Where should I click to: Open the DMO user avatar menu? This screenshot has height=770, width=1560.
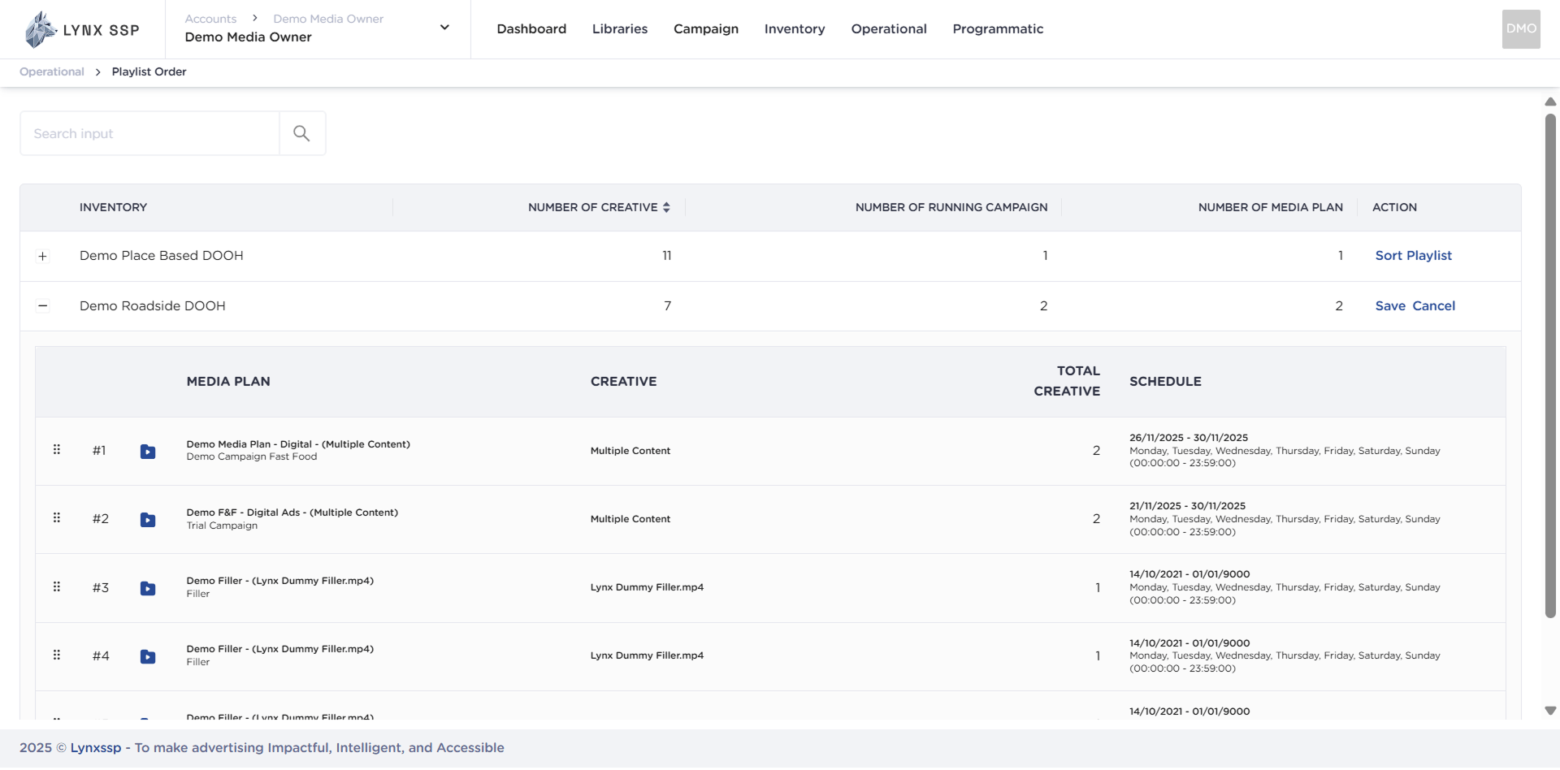[1521, 29]
